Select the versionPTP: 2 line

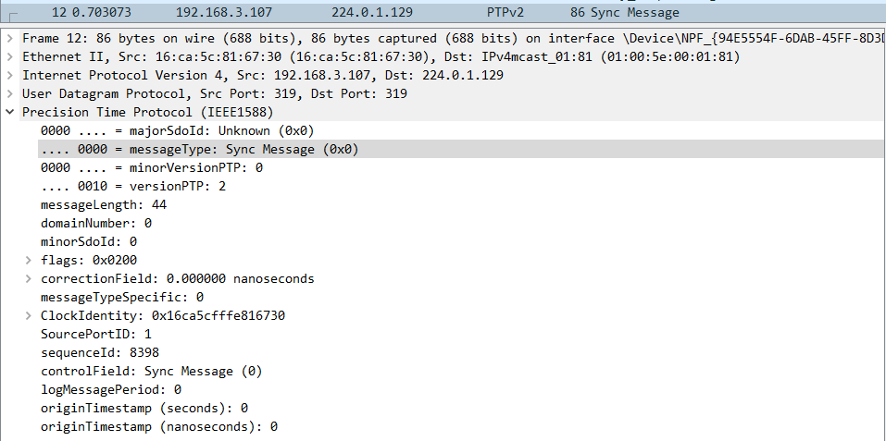(x=134, y=186)
